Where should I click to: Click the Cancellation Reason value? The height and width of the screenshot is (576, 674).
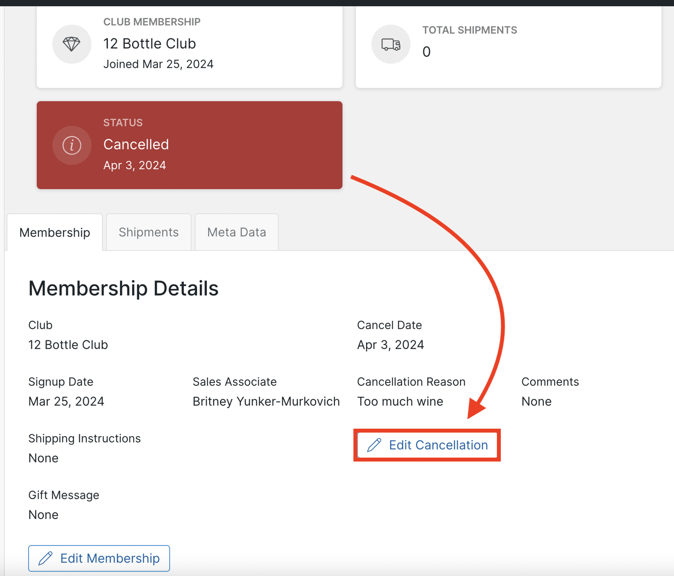[400, 401]
